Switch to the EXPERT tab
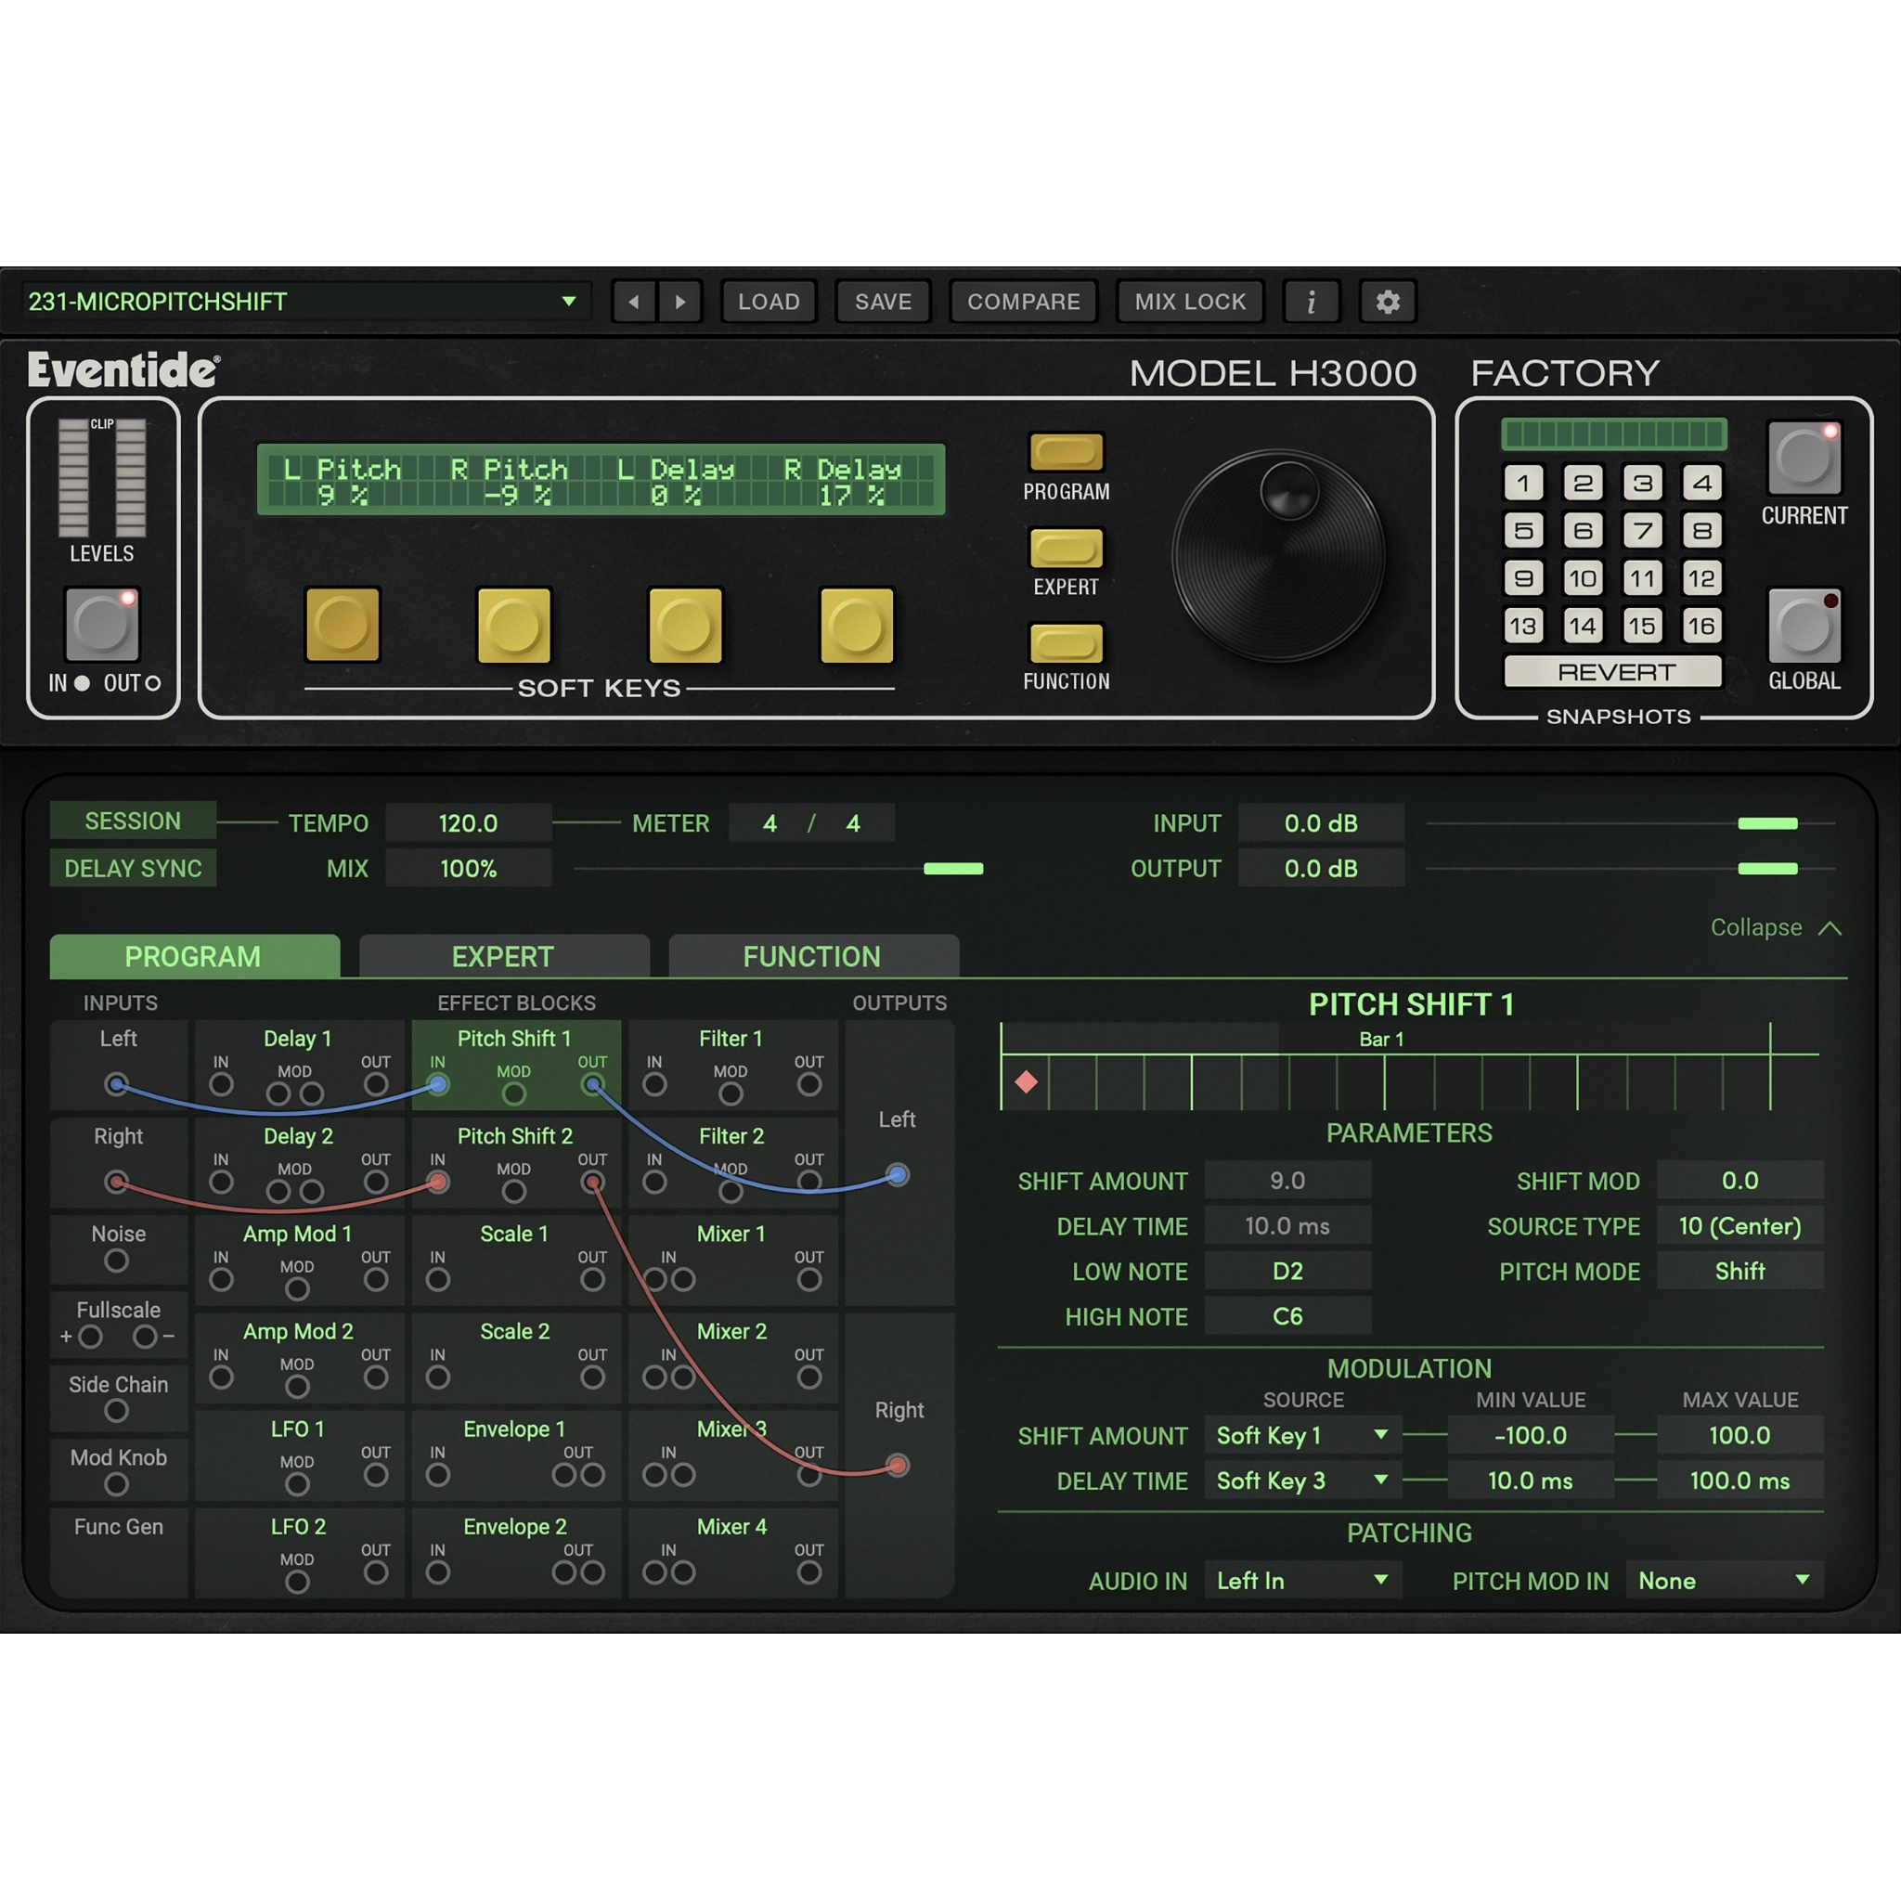Image resolution: width=1901 pixels, height=1901 pixels. click(504, 955)
